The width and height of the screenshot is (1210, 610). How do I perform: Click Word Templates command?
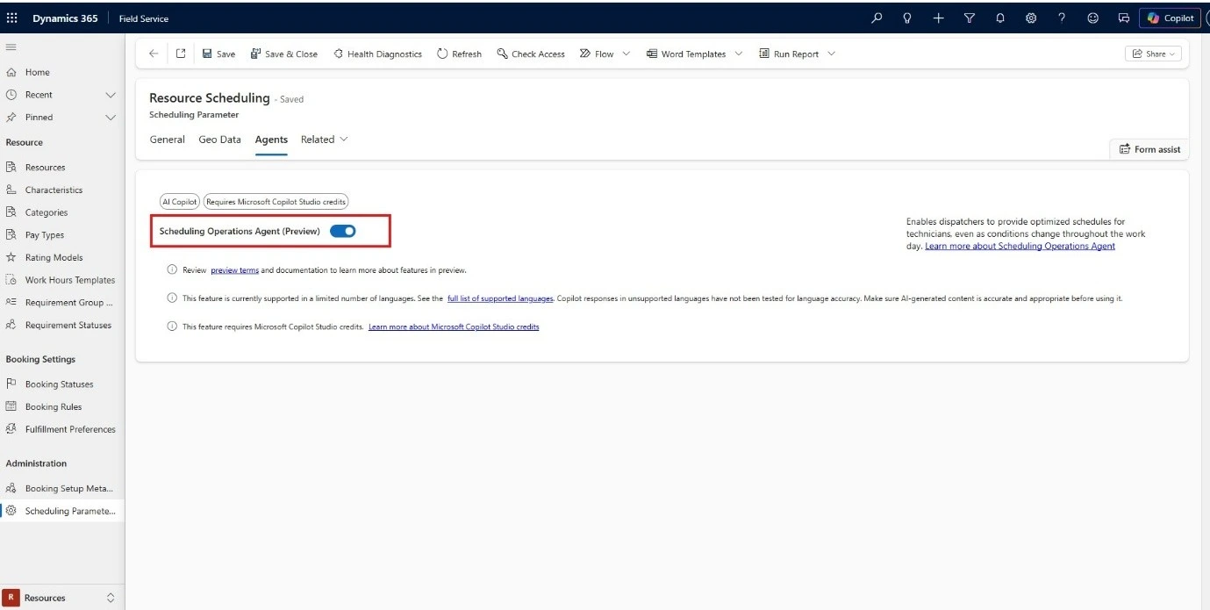tap(686, 54)
